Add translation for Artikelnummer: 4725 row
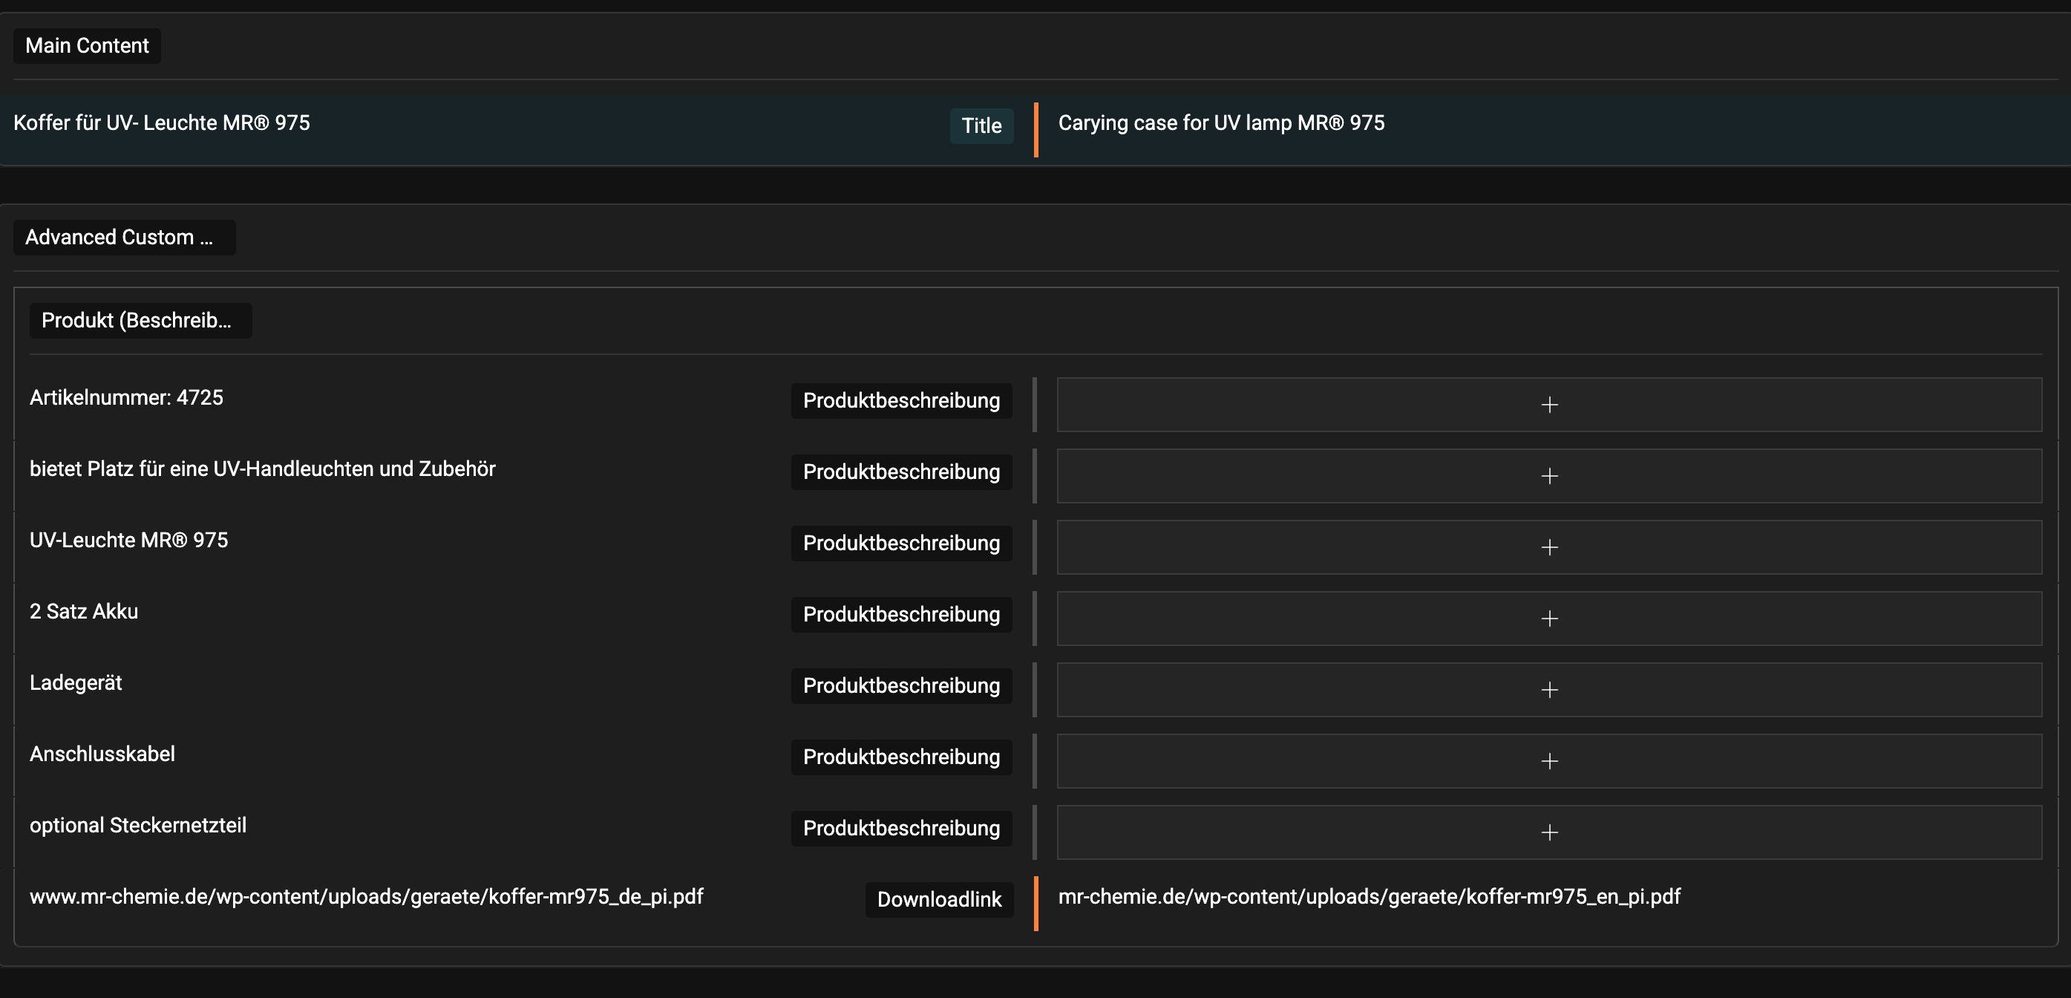2071x998 pixels. [x=1548, y=405]
